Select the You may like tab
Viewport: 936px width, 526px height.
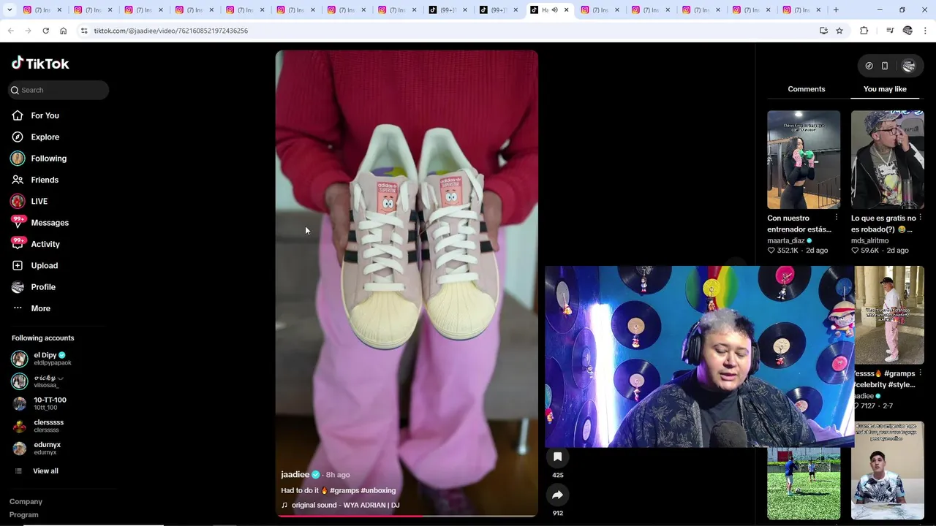point(885,89)
